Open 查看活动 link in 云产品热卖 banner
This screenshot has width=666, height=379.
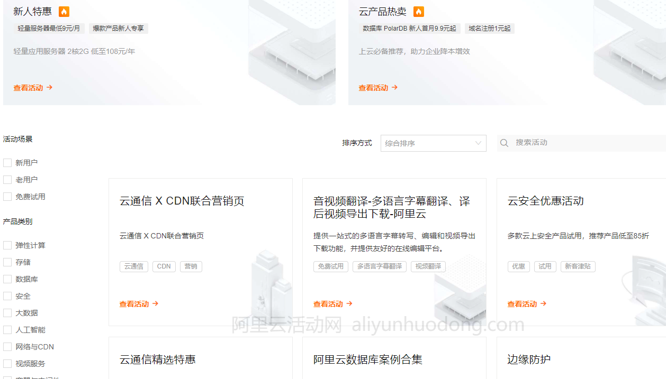tap(378, 88)
